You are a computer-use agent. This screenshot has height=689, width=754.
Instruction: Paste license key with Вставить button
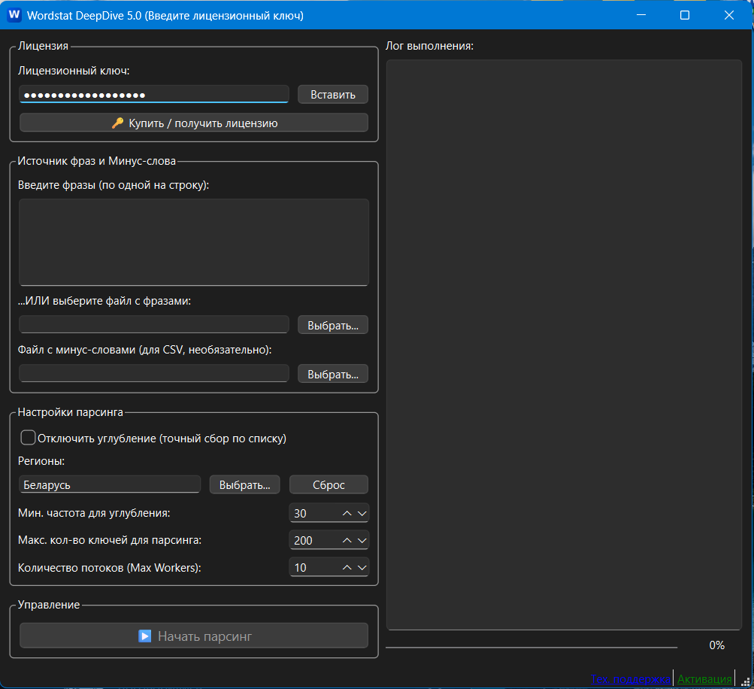coord(333,94)
